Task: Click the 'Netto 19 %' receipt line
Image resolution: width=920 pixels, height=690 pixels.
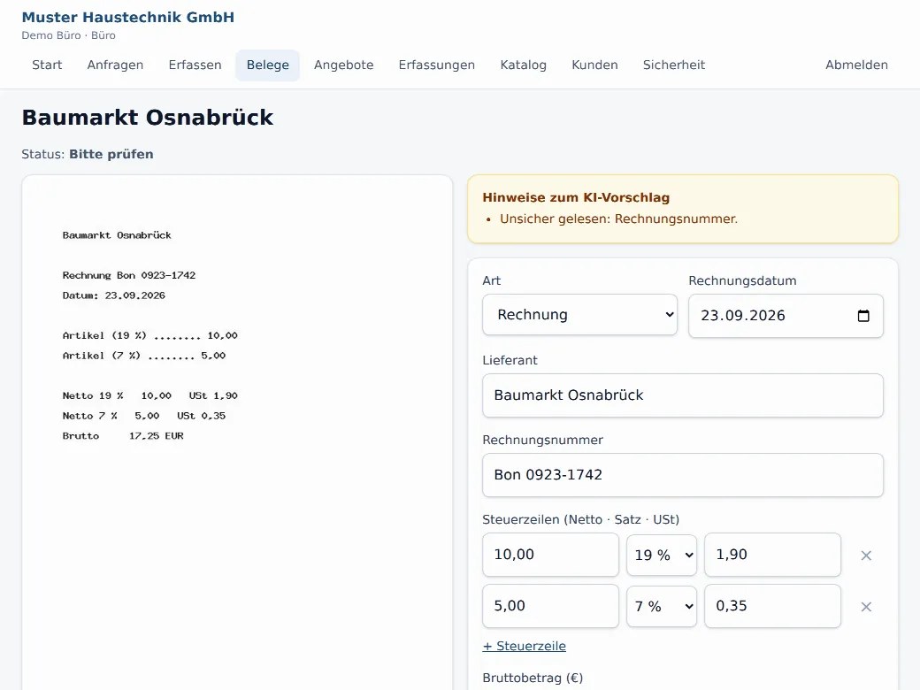Action: coord(150,396)
